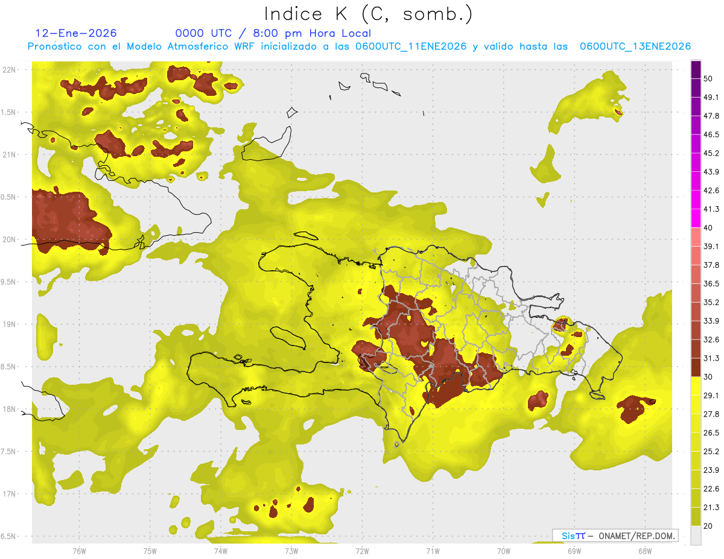Click the '0000 UTC / 8:00 pm Hora Local' label
This screenshot has width=724, height=559.
(273, 33)
